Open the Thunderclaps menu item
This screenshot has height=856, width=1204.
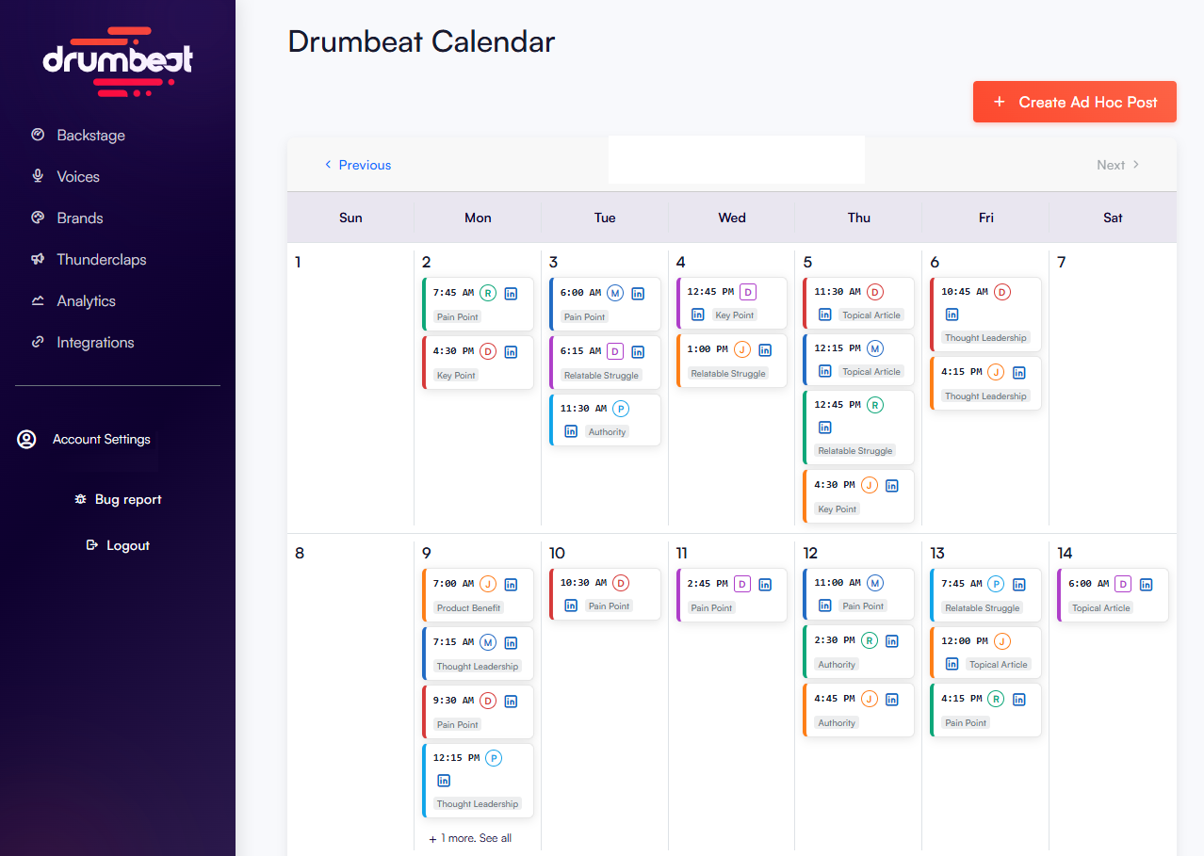click(x=101, y=259)
